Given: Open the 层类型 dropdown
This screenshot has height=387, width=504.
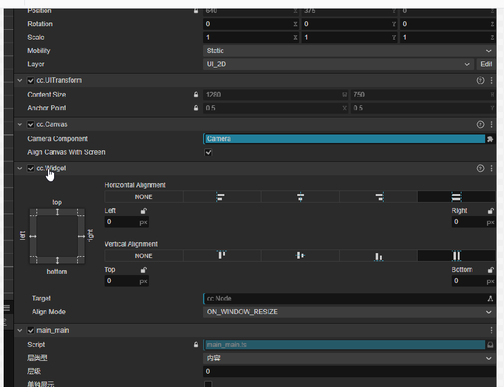Looking at the screenshot, I should 349,358.
